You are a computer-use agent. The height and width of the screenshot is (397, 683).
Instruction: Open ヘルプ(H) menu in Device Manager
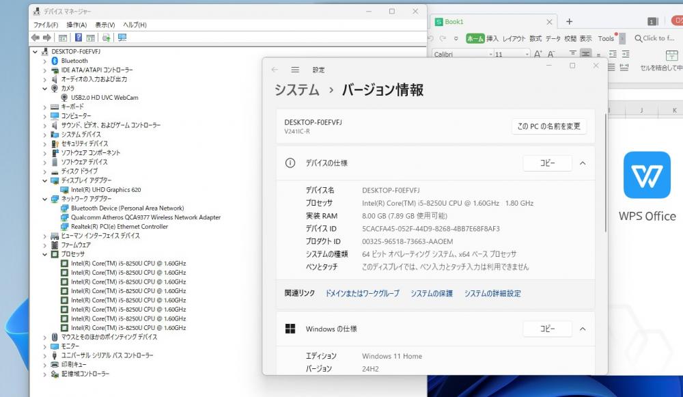(135, 25)
